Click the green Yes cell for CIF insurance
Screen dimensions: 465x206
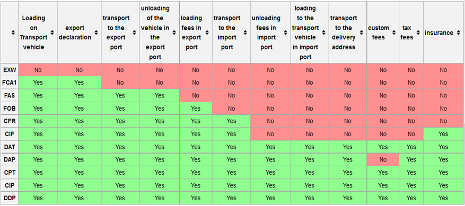(x=443, y=134)
